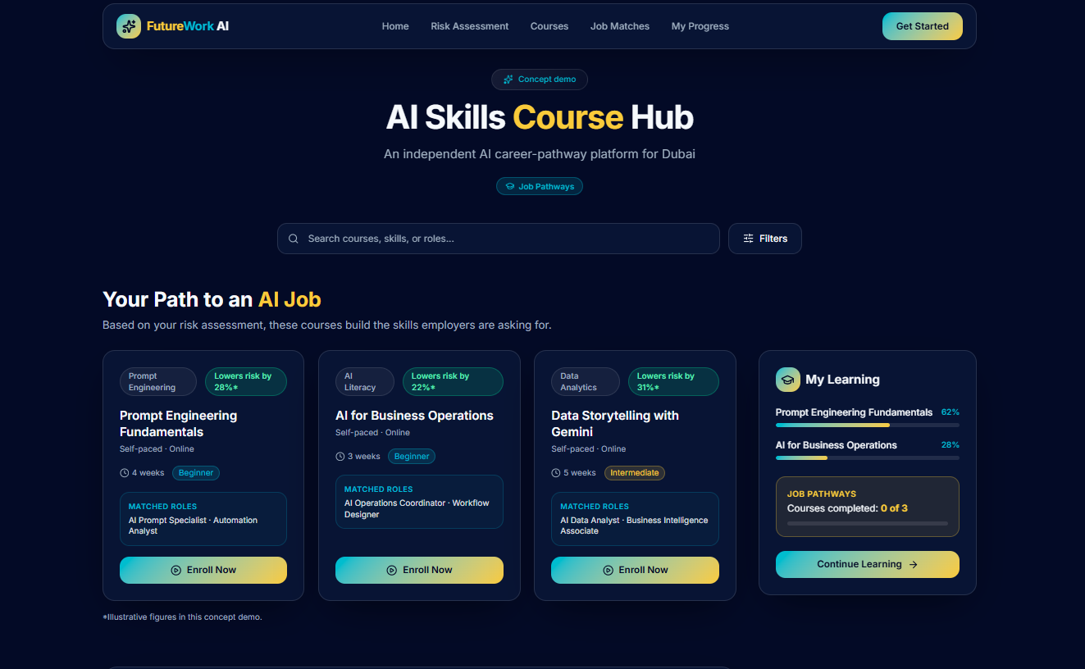The width and height of the screenshot is (1085, 669).
Task: Click the JOB PATHWAYS label in My Learning
Action: click(822, 494)
